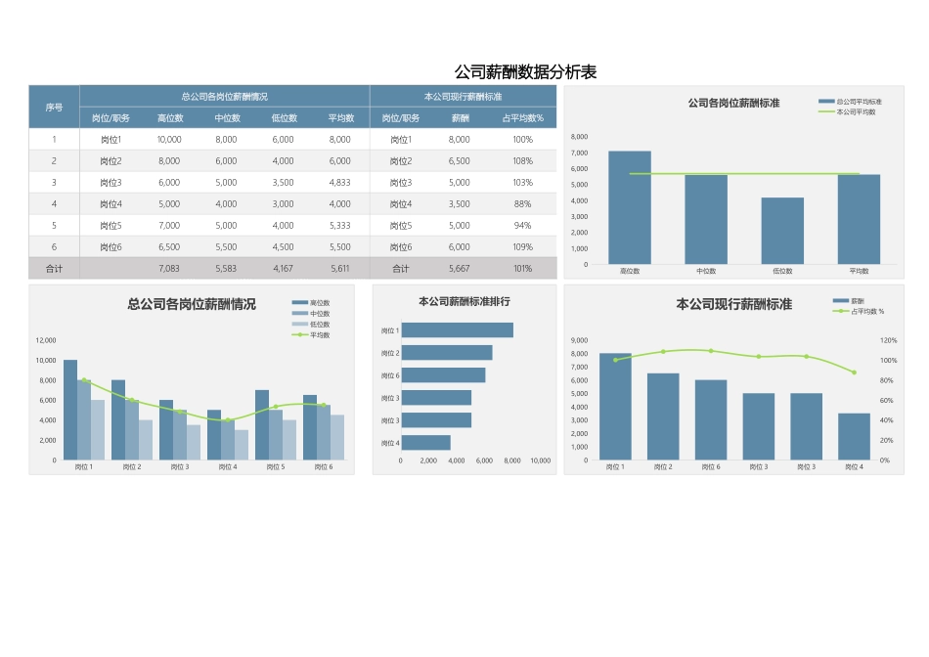Select the 高位数 legend icon
Screen dimensions: 929x657
[299, 302]
